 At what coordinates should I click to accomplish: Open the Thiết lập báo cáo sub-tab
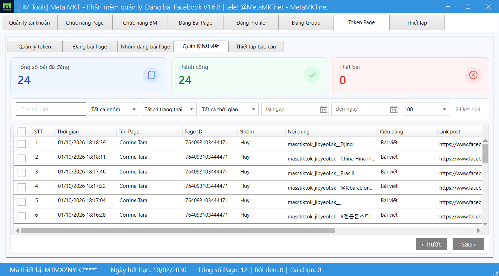coord(256,46)
